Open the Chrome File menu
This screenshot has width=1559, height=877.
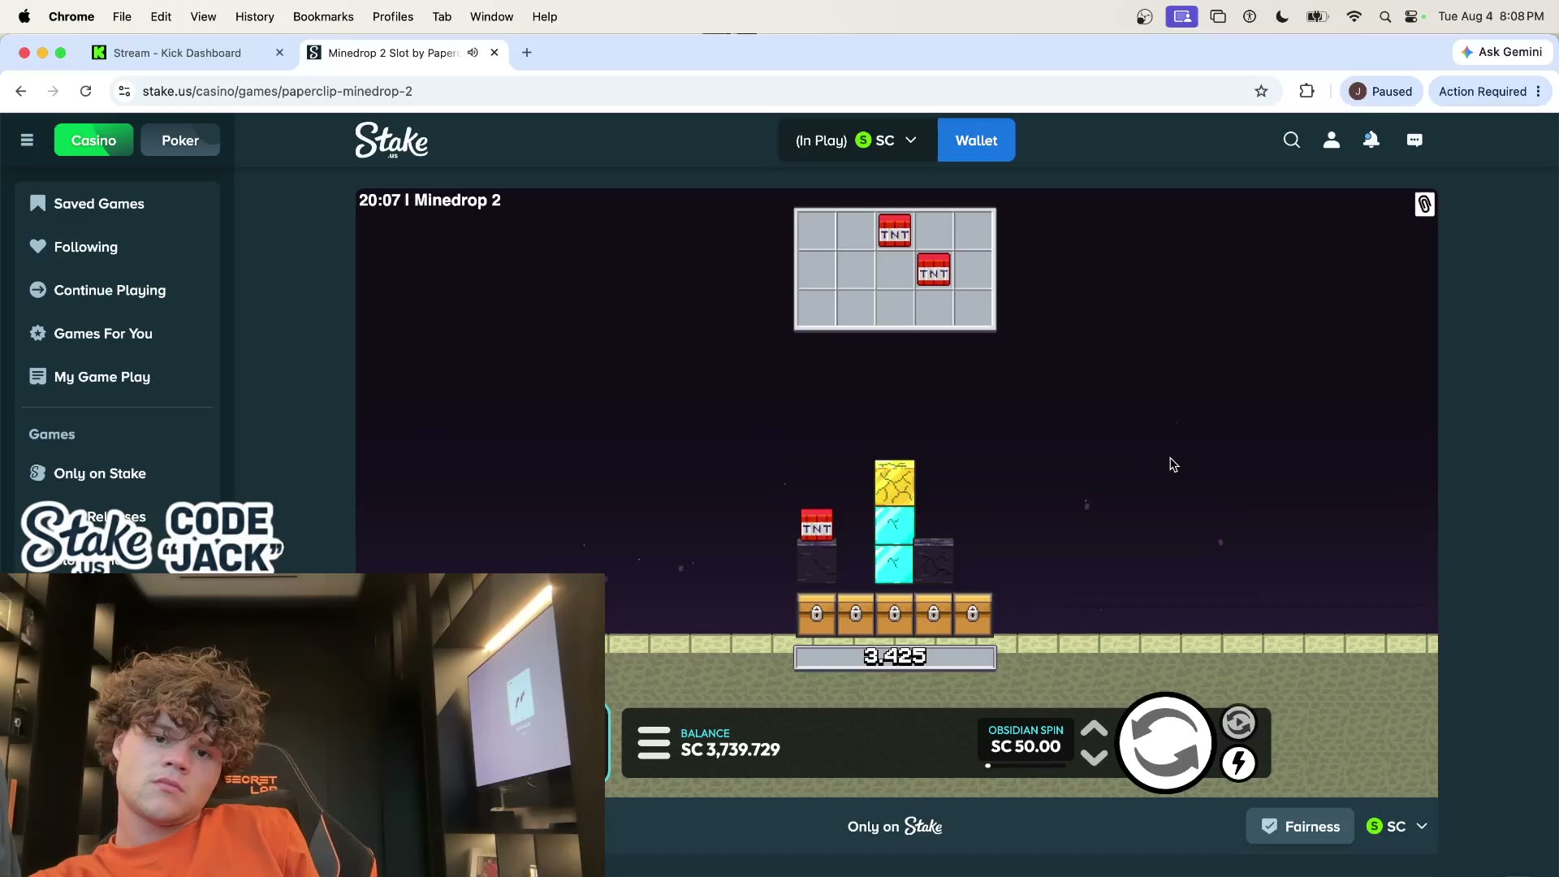click(122, 16)
